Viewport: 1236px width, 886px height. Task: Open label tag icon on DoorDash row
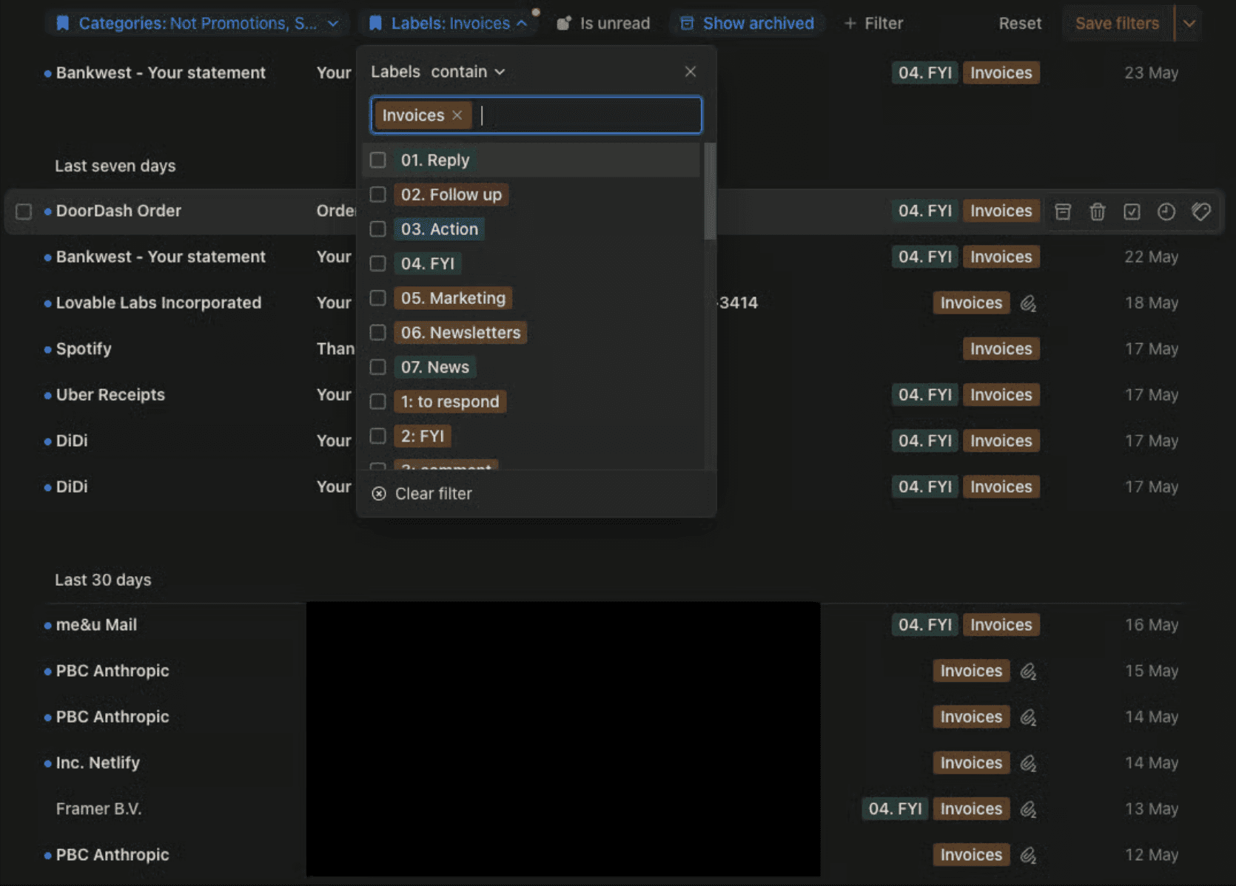click(1201, 212)
